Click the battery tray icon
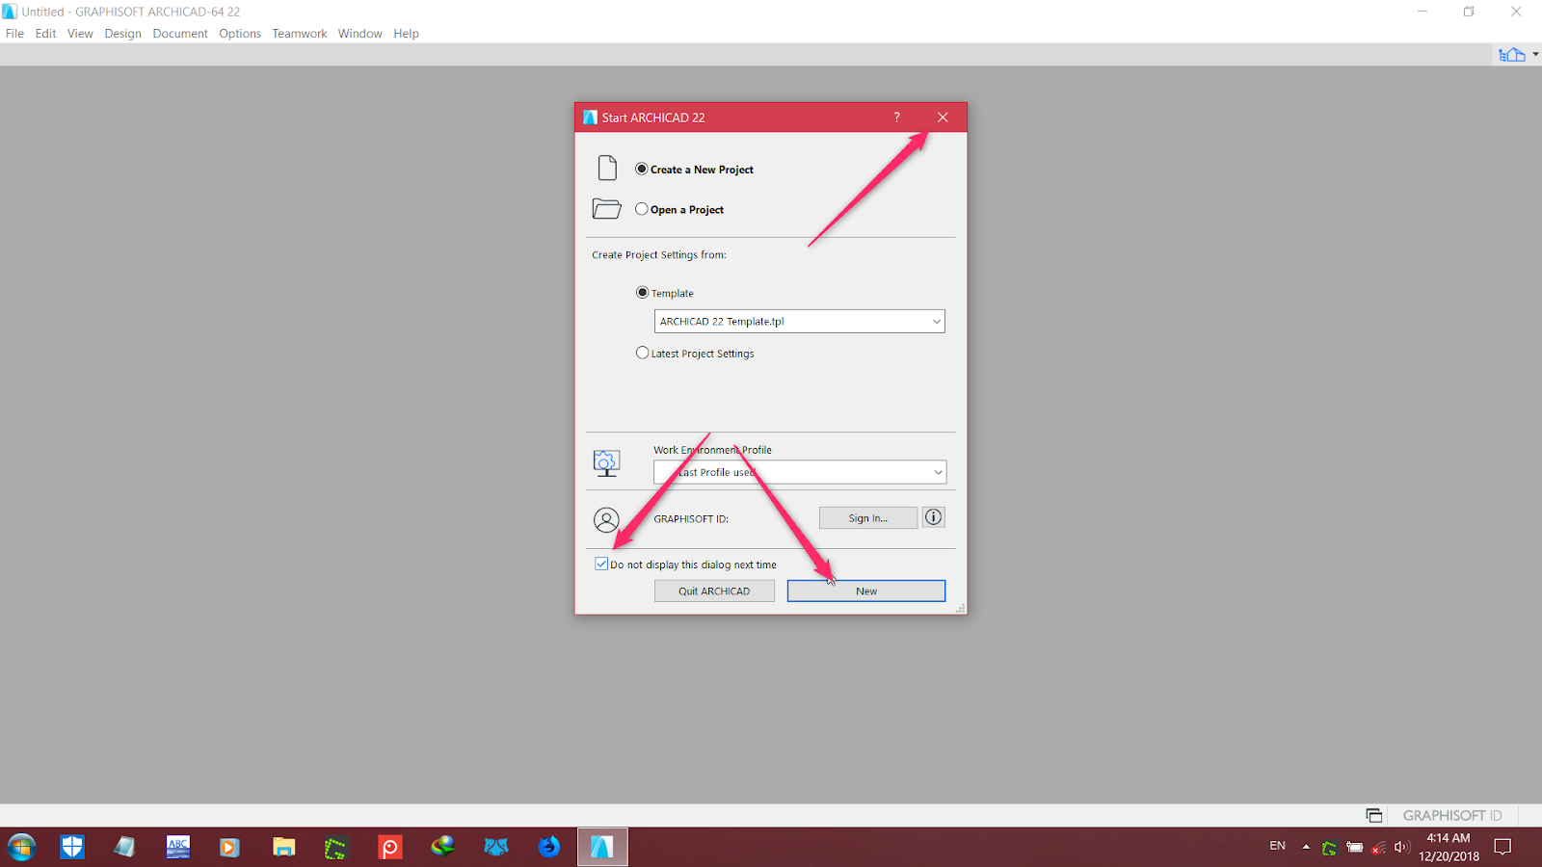The height and width of the screenshot is (867, 1542). pyautogui.click(x=1355, y=848)
